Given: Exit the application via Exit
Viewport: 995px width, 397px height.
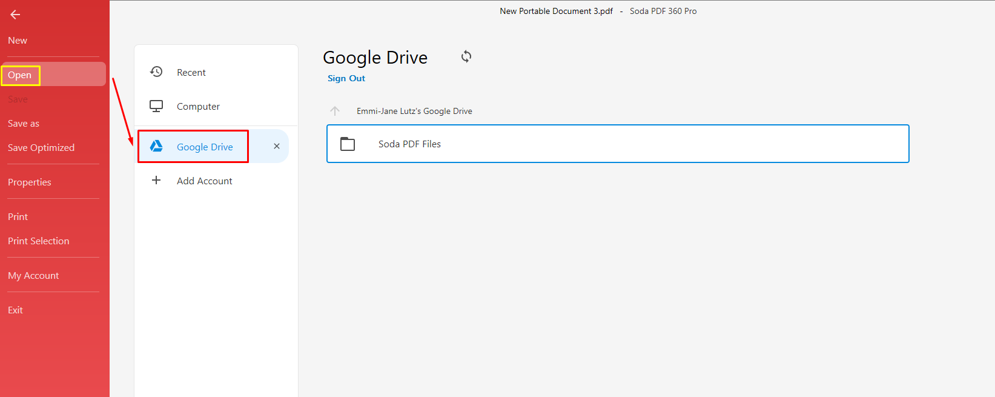Looking at the screenshot, I should (15, 310).
